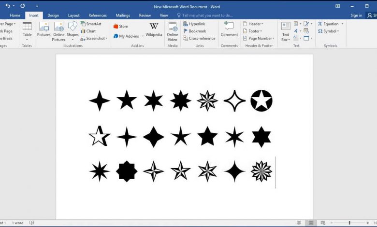Click the Undo arrow in title bar
Image resolution: width=377 pixels, height=227 pixels.
pyautogui.click(x=8, y=5)
